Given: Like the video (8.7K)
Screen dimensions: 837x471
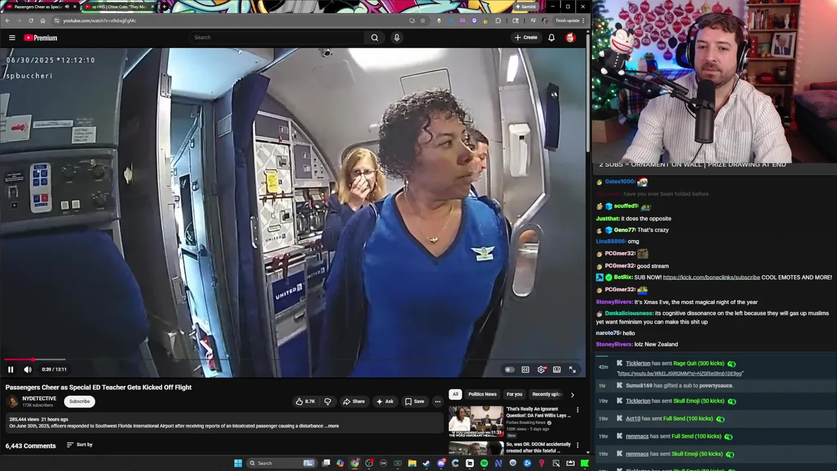Looking at the screenshot, I should [305, 401].
